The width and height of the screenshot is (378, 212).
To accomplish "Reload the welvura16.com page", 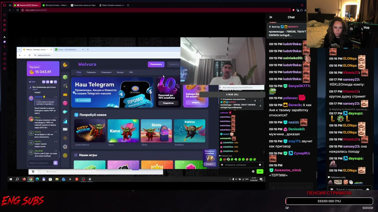I will (29, 55).
